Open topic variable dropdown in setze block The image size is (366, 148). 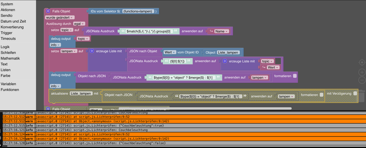[67, 30]
